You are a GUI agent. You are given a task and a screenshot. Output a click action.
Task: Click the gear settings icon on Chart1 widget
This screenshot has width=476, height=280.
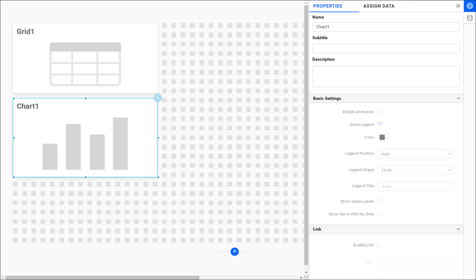tap(158, 98)
